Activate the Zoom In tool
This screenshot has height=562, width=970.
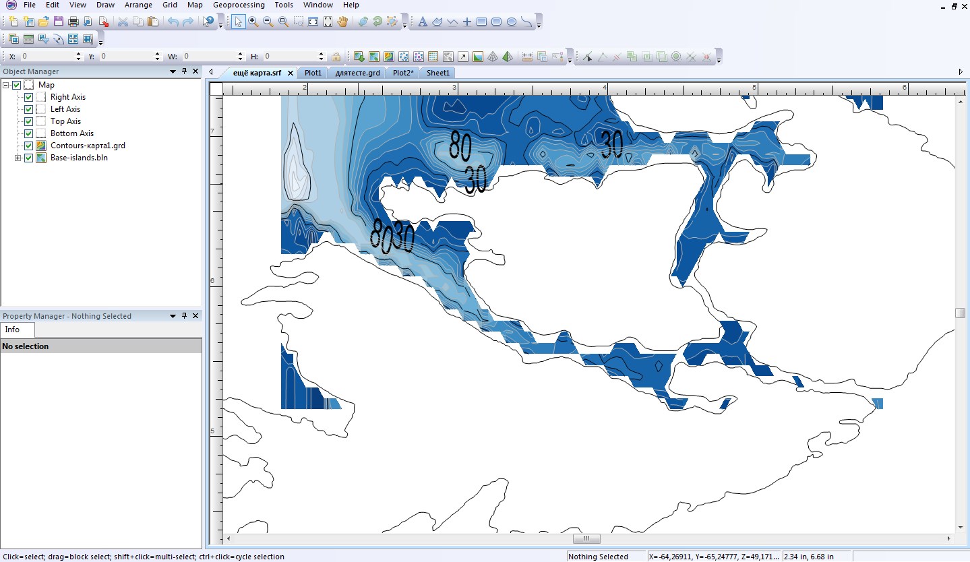(x=252, y=22)
